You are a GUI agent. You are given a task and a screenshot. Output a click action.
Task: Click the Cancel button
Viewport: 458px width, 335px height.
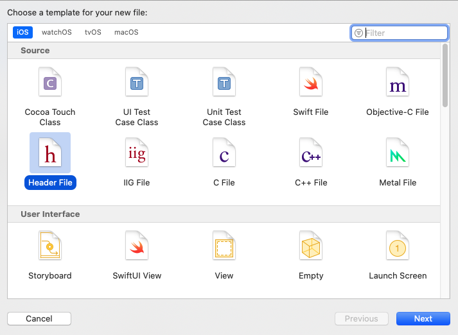[x=39, y=319]
